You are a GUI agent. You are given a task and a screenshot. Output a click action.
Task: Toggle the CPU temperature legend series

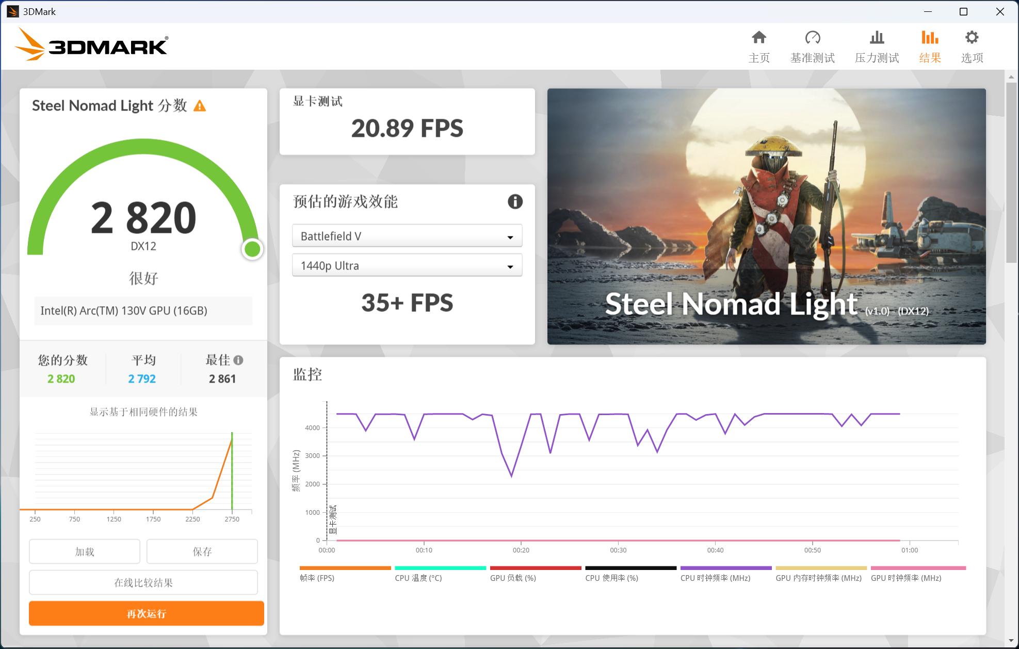[418, 578]
